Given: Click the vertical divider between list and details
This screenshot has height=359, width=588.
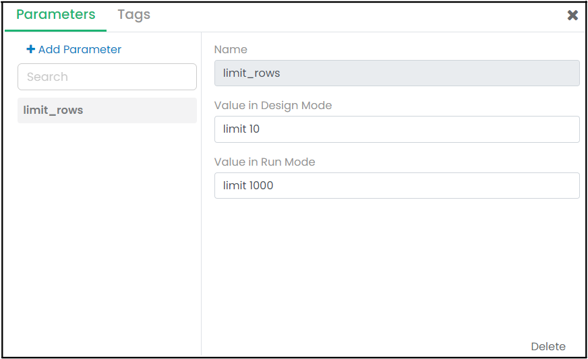Looking at the screenshot, I should point(201,202).
